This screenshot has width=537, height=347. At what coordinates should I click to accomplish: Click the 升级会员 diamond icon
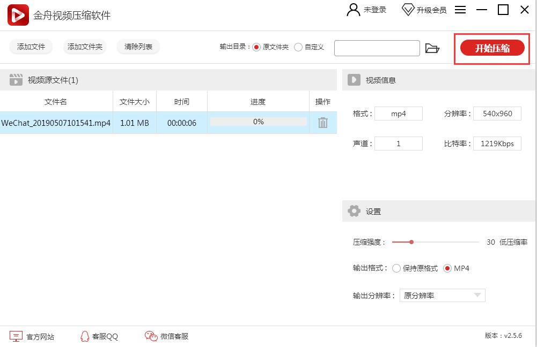tap(408, 9)
